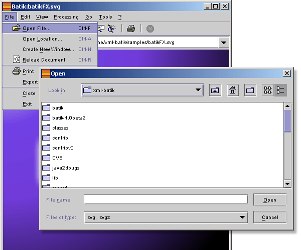The width and height of the screenshot is (301, 250).
Task: Open the Files of type dropdown
Action: click(243, 217)
